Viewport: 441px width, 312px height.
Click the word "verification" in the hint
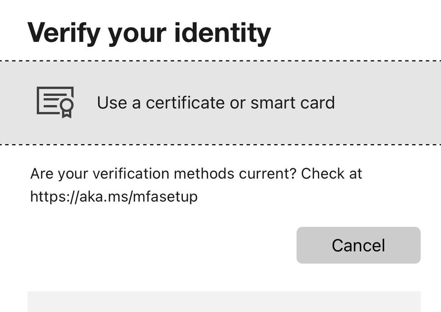point(131,173)
